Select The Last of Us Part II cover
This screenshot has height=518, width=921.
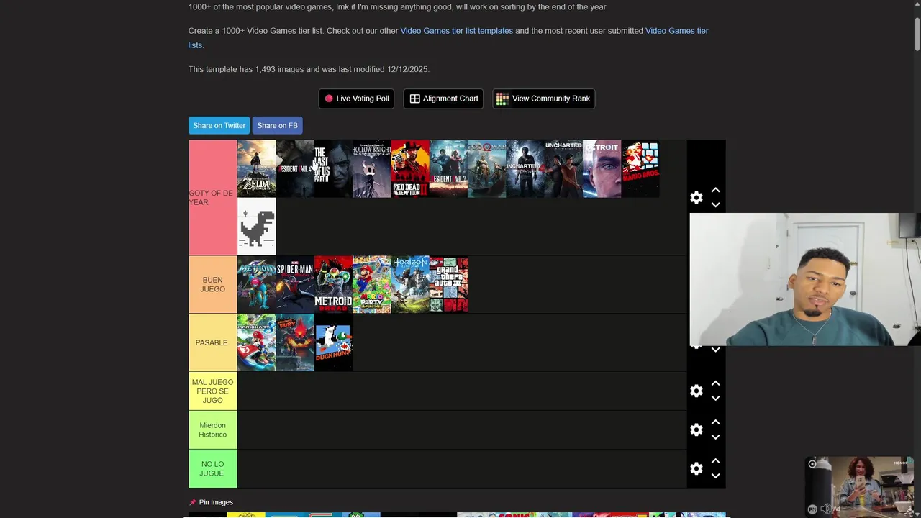click(x=333, y=168)
